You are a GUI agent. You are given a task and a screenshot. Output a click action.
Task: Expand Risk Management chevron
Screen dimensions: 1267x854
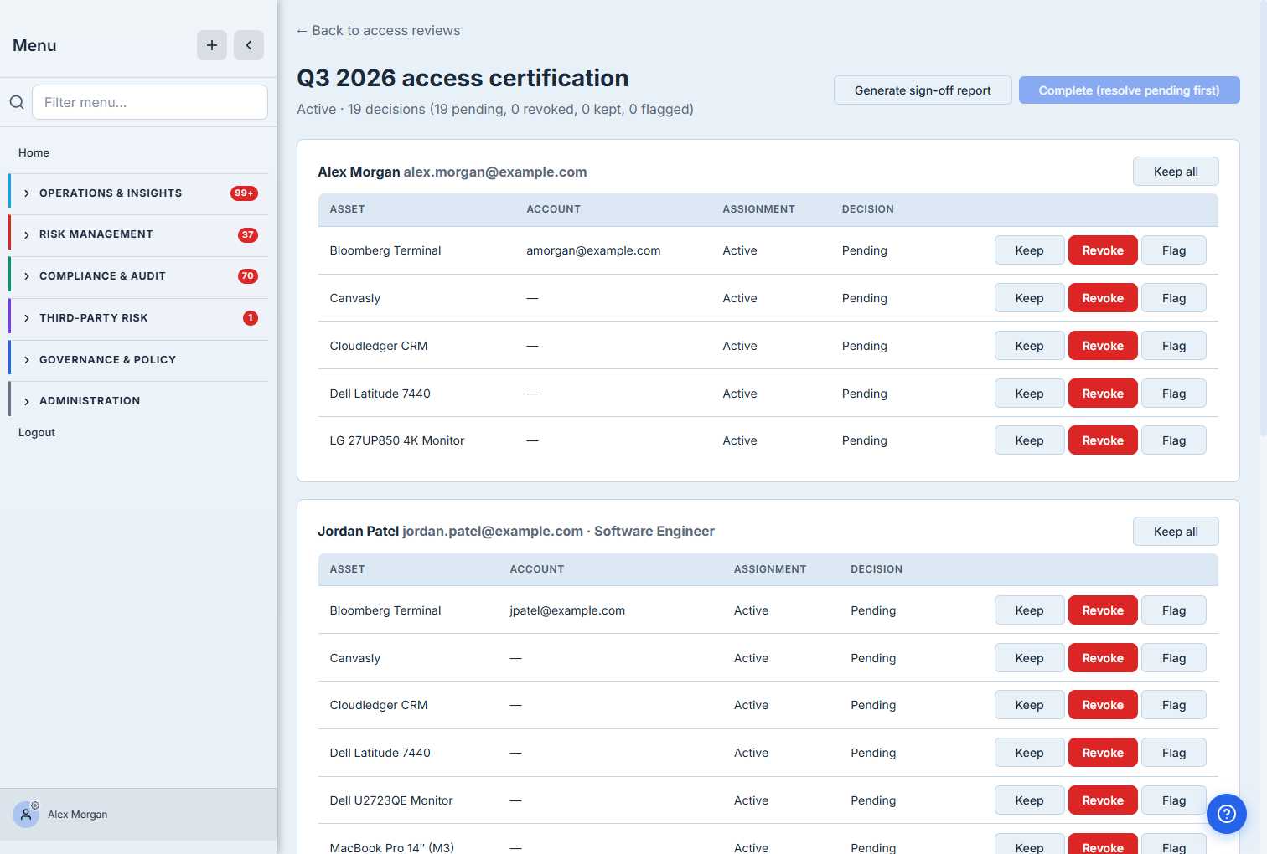(x=27, y=235)
